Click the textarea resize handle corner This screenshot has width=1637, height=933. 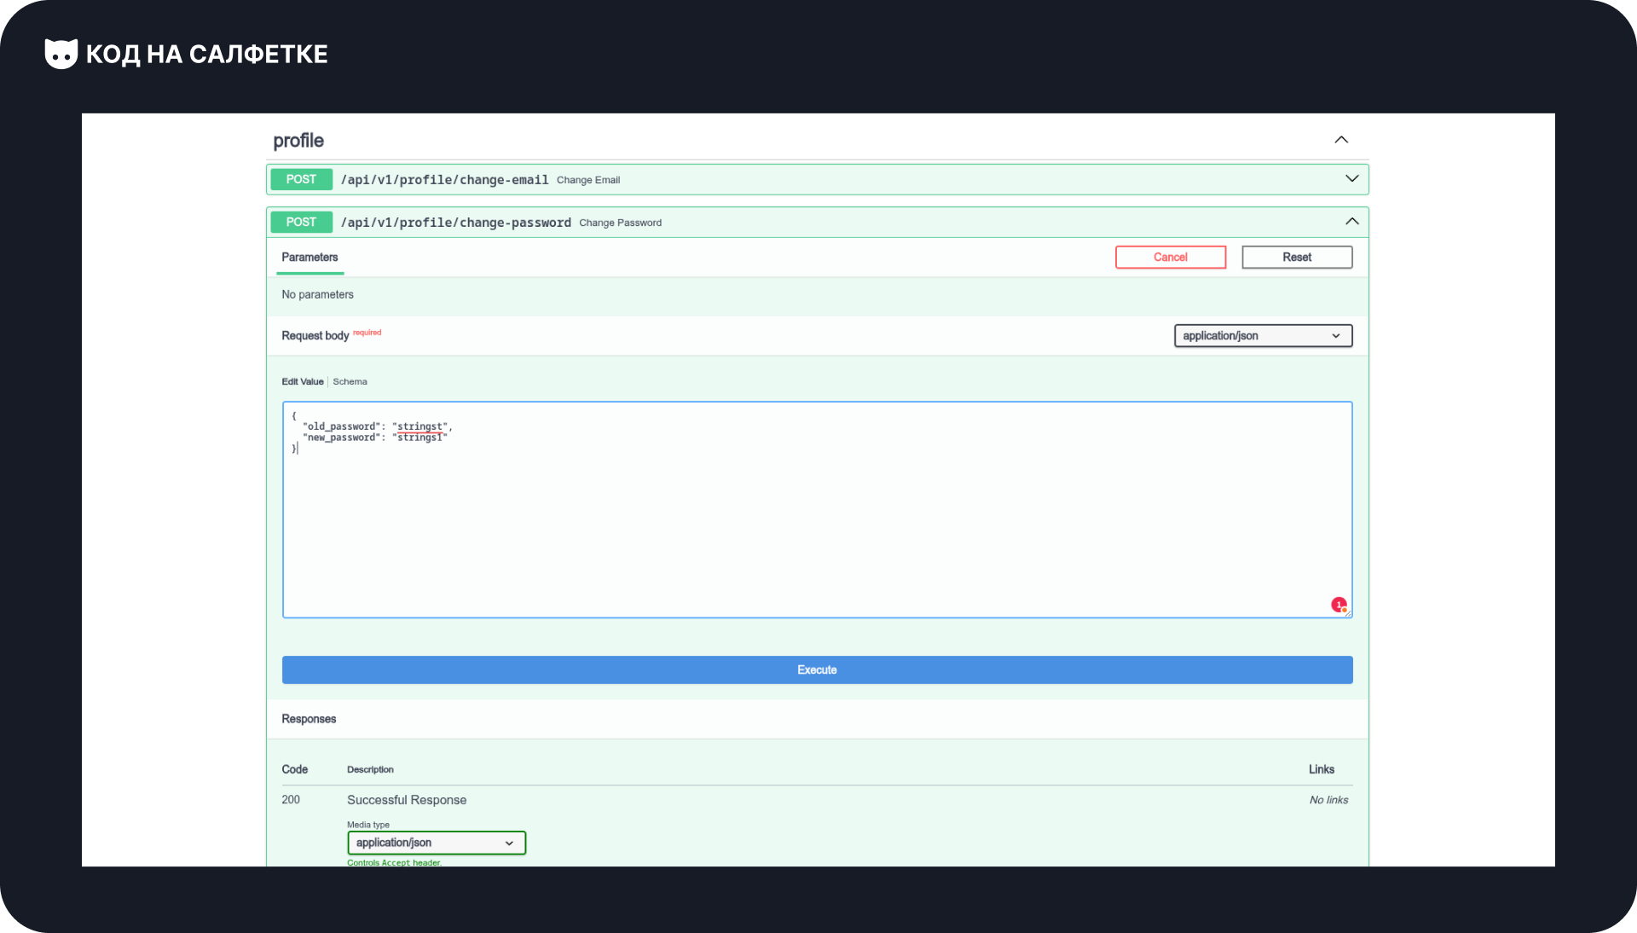(x=1348, y=614)
